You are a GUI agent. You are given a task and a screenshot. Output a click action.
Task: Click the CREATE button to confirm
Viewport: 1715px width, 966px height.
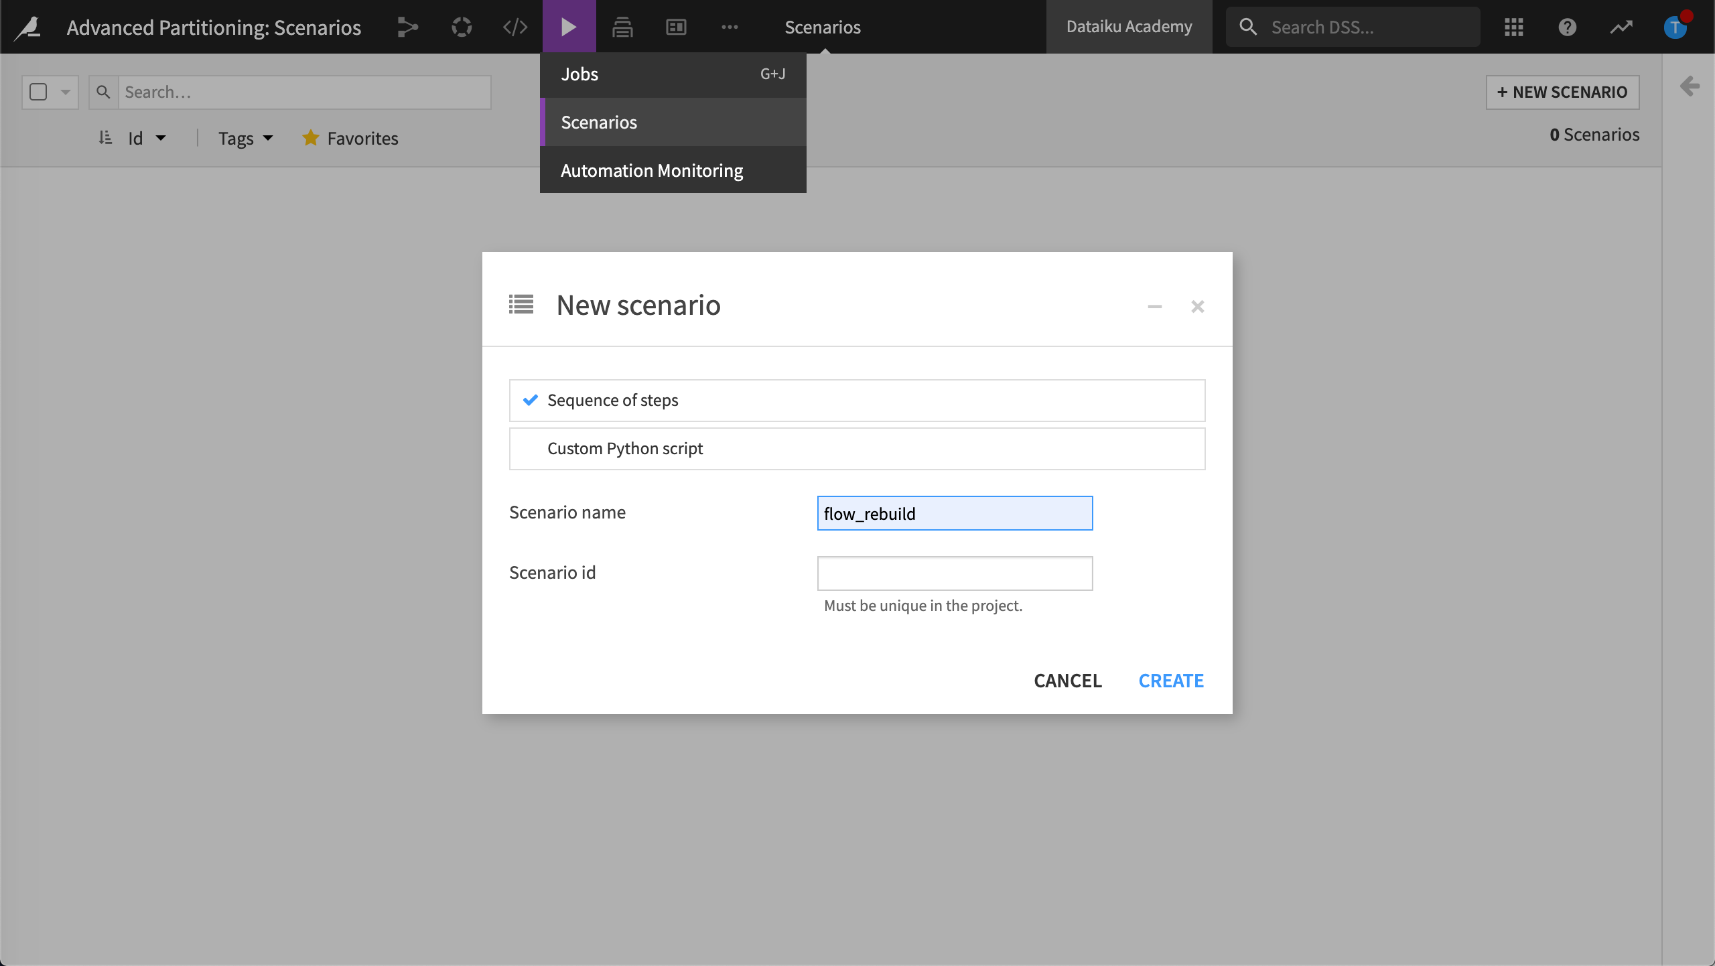point(1171,680)
